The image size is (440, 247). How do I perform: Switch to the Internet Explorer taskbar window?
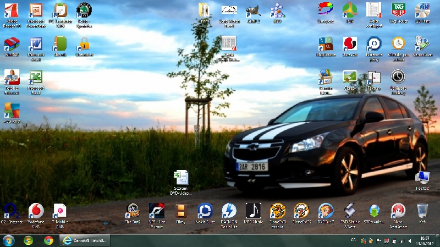[x=85, y=240]
